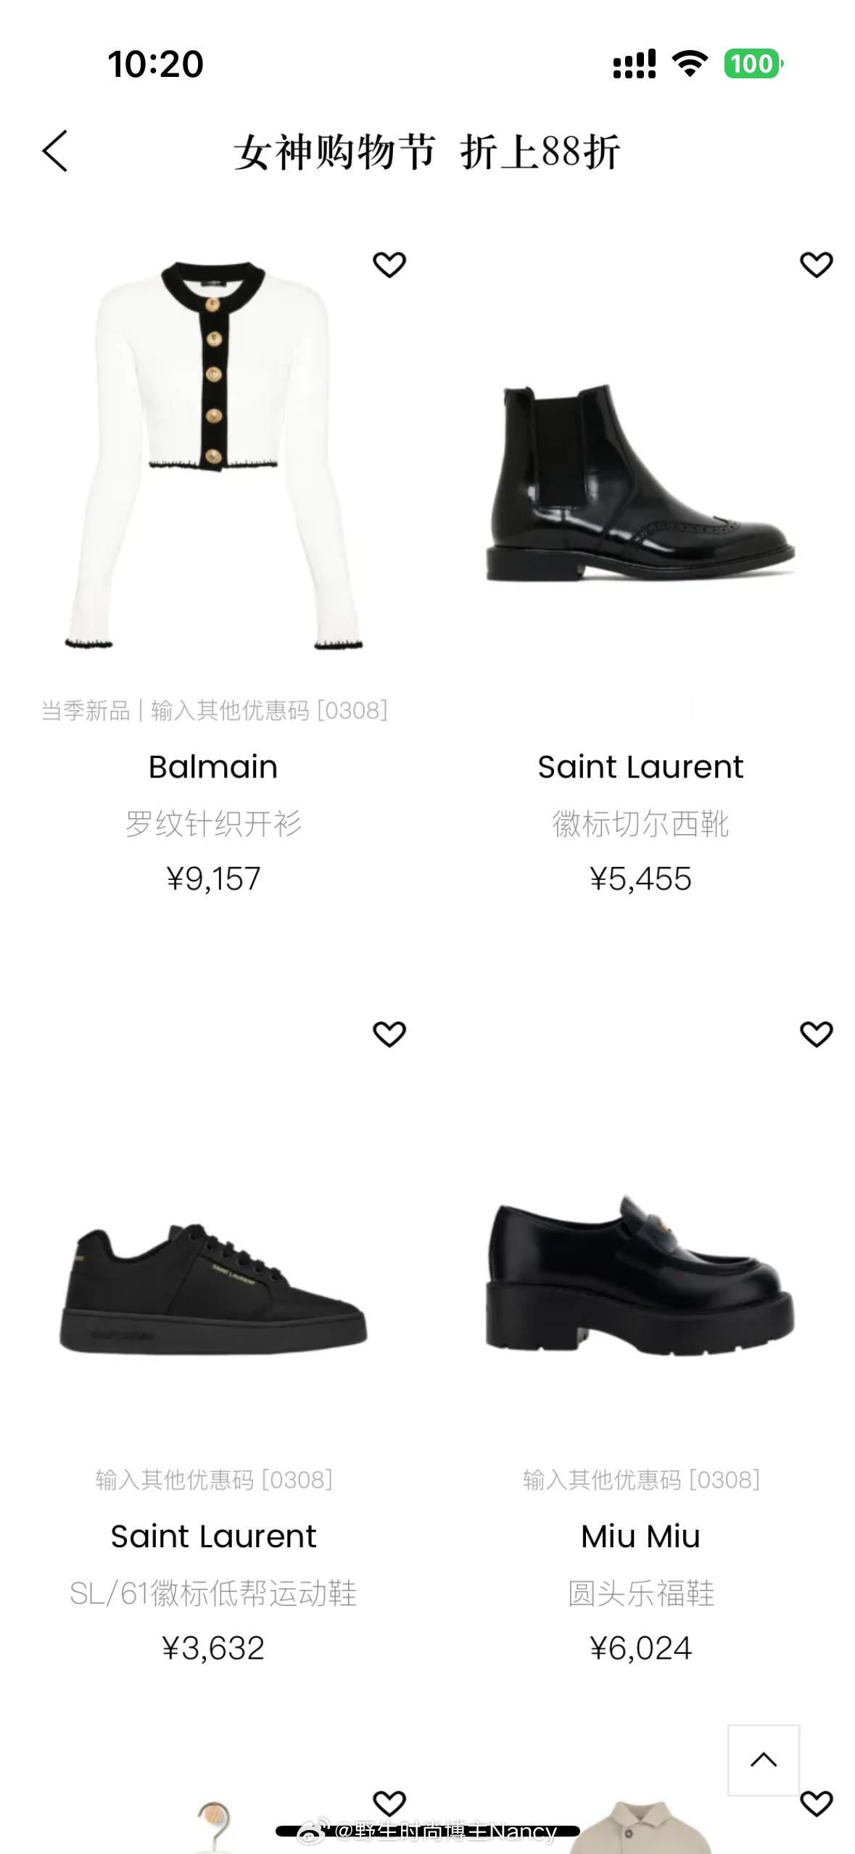855x1854 pixels.
Task: Tap the green battery indicator
Action: (x=753, y=64)
